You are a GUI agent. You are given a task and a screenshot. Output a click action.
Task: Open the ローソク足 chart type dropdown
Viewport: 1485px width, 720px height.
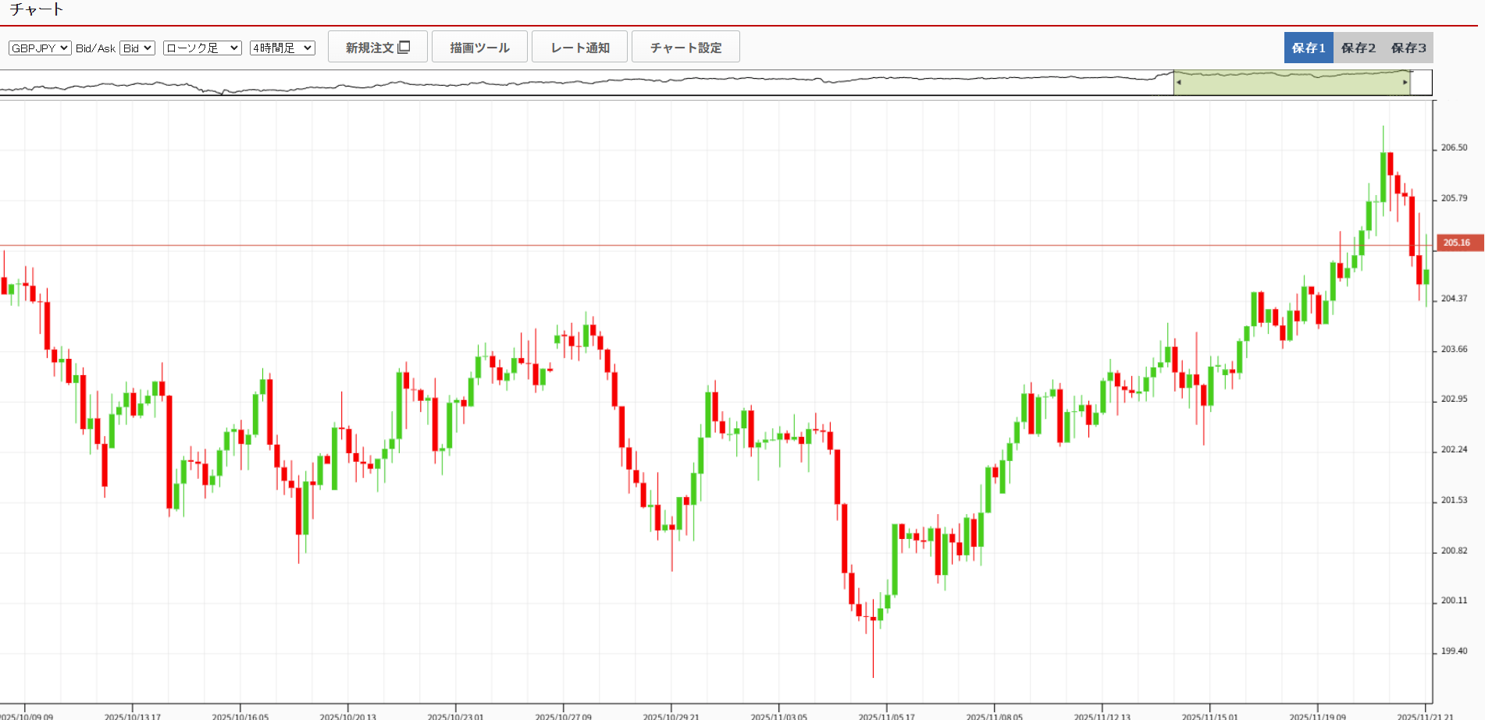[x=202, y=48]
